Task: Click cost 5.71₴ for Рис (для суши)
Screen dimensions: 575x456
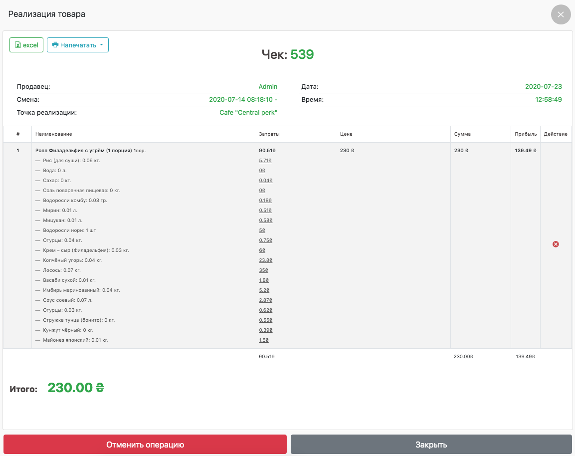Action: click(x=265, y=161)
